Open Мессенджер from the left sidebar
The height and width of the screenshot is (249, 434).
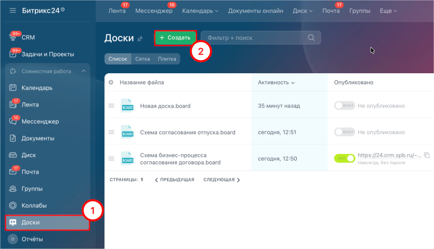39,121
